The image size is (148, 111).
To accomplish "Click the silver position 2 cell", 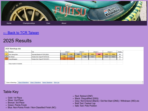I will pos(6,57).
